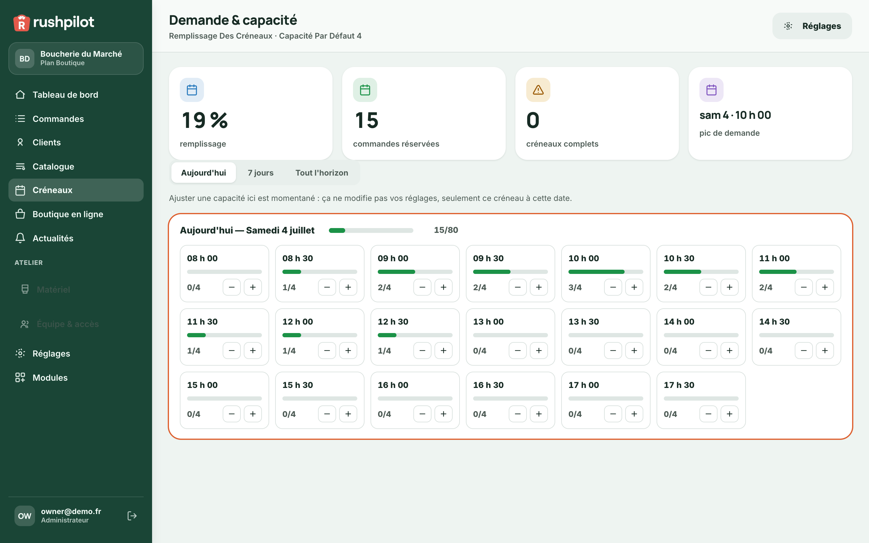Decrease capacity for the 14 h 00 slot
Viewport: 869px width, 543px height.
[x=708, y=351]
